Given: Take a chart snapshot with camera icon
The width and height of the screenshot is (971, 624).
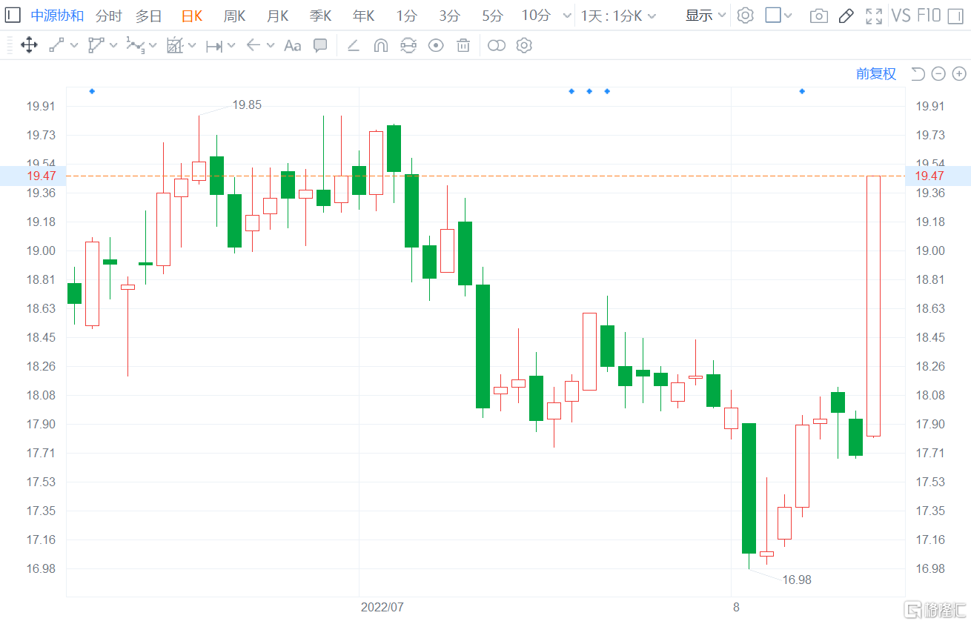Looking at the screenshot, I should [818, 16].
